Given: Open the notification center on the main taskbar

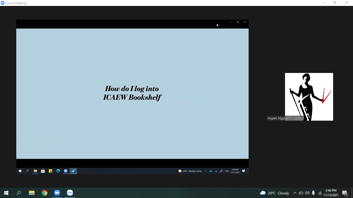Looking at the screenshot, I should [345, 193].
